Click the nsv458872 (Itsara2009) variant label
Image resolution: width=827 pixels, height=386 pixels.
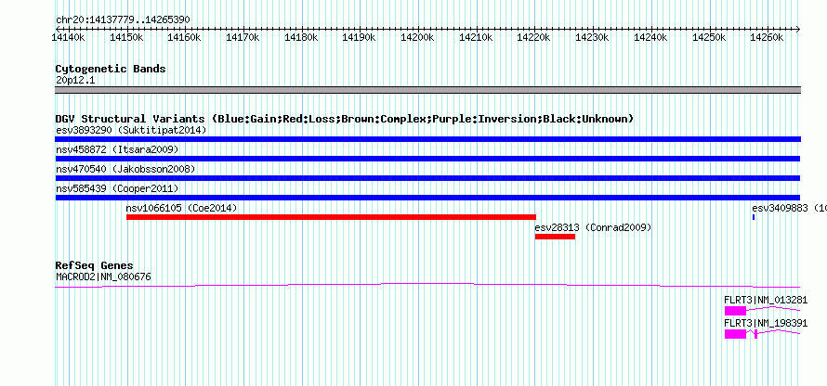pyautogui.click(x=117, y=149)
